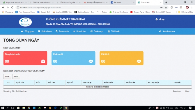195x110 pixels.
Task: Show hidden tray icons chevron
Action: tap(154, 108)
